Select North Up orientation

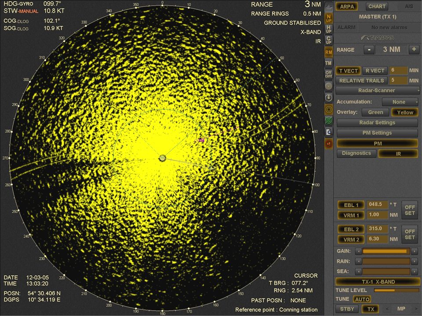(x=329, y=18)
